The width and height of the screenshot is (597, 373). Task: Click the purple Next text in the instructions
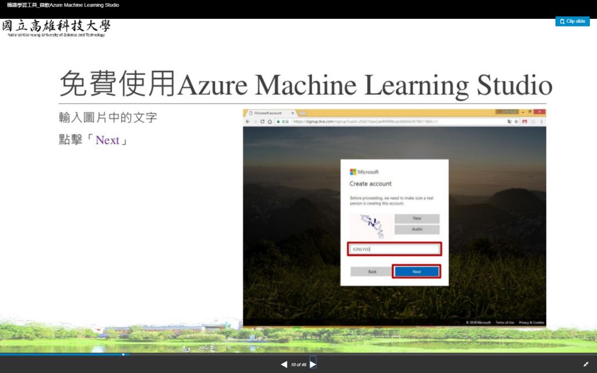pyautogui.click(x=107, y=140)
